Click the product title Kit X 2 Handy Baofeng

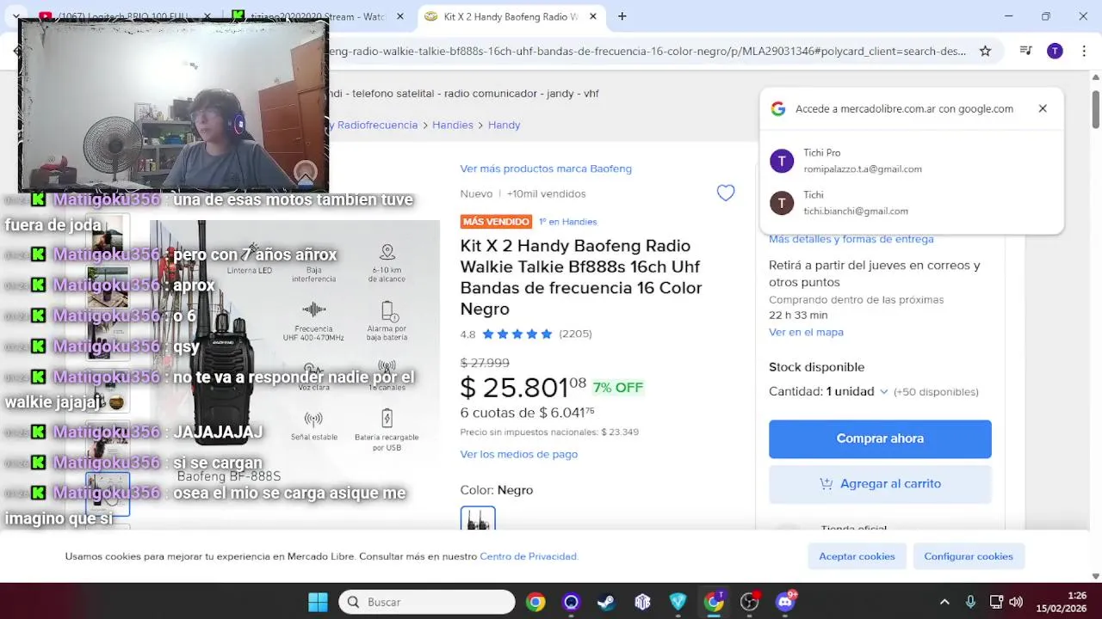(581, 278)
